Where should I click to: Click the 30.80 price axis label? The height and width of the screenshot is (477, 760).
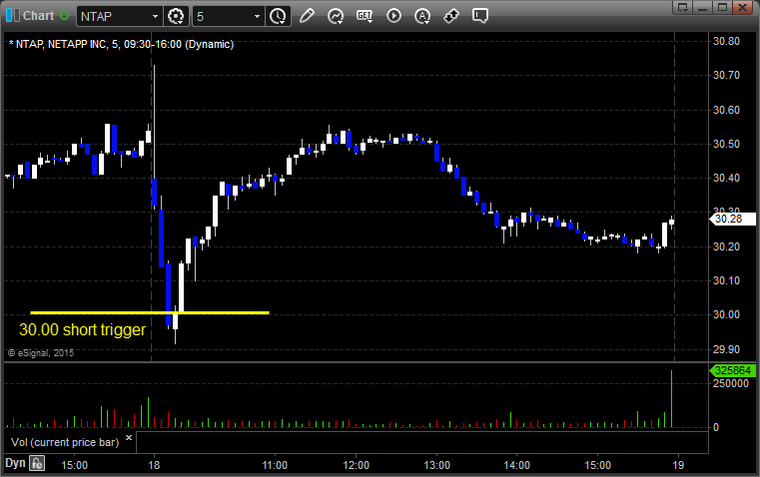tap(727, 41)
